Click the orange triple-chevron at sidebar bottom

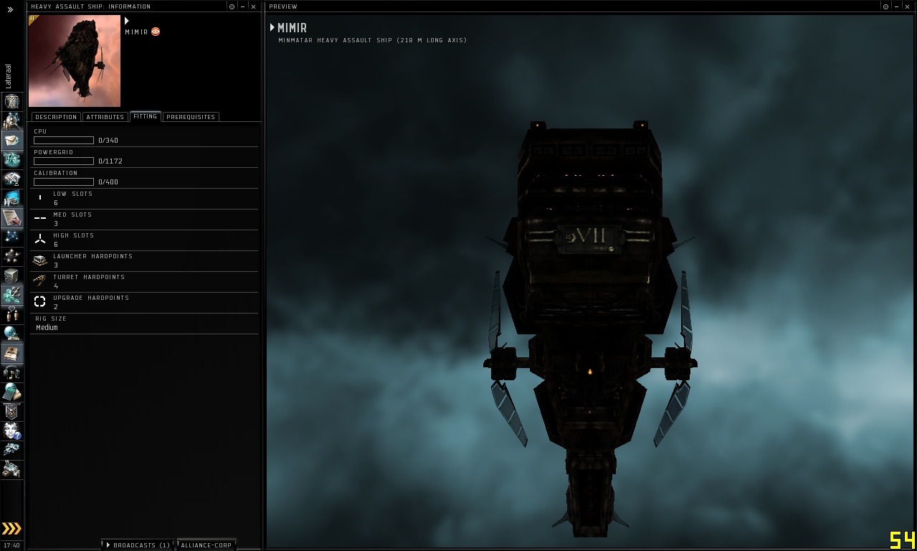coord(11,529)
